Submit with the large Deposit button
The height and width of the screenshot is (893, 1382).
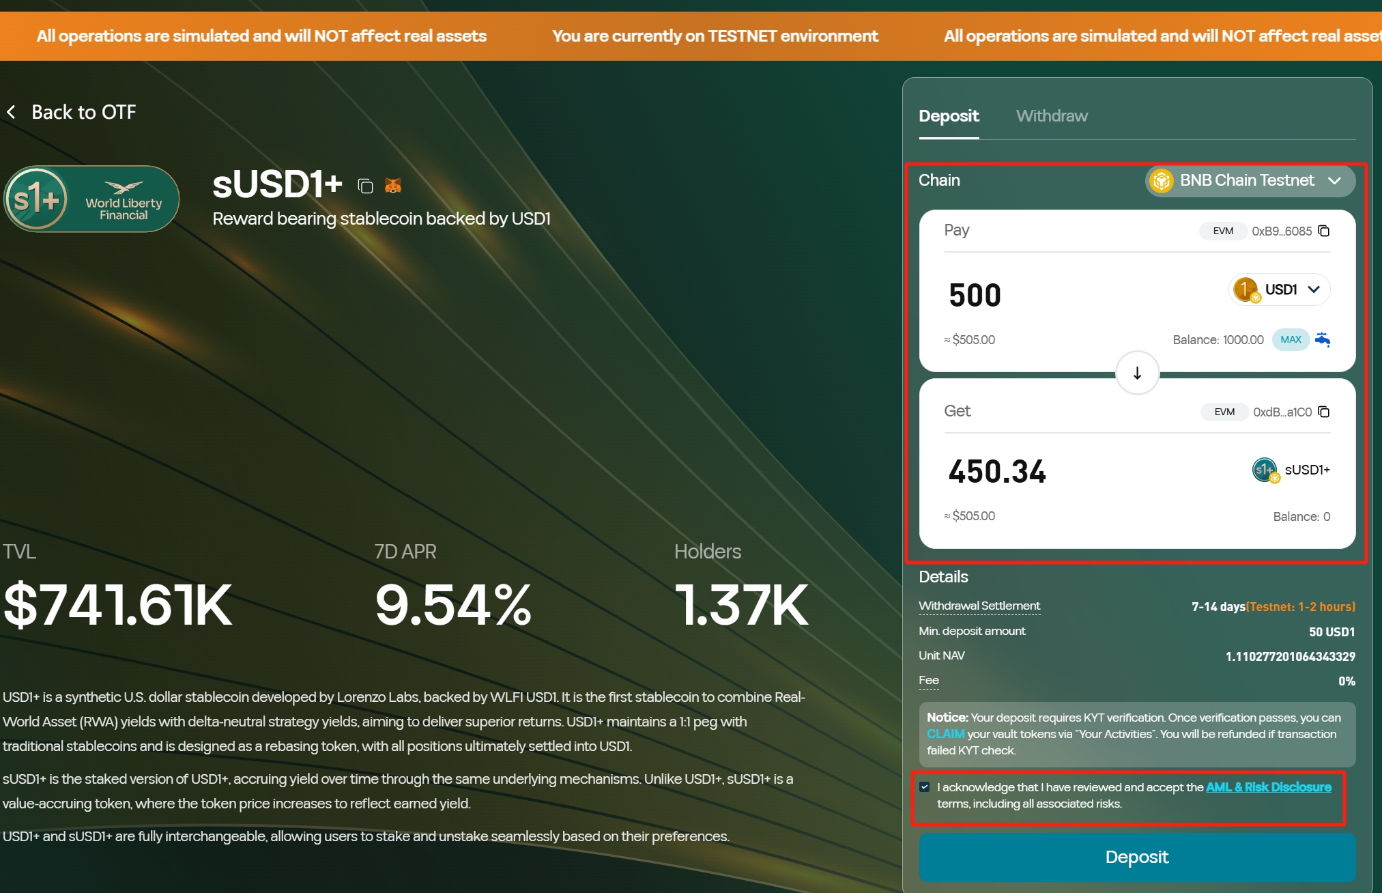(1137, 857)
